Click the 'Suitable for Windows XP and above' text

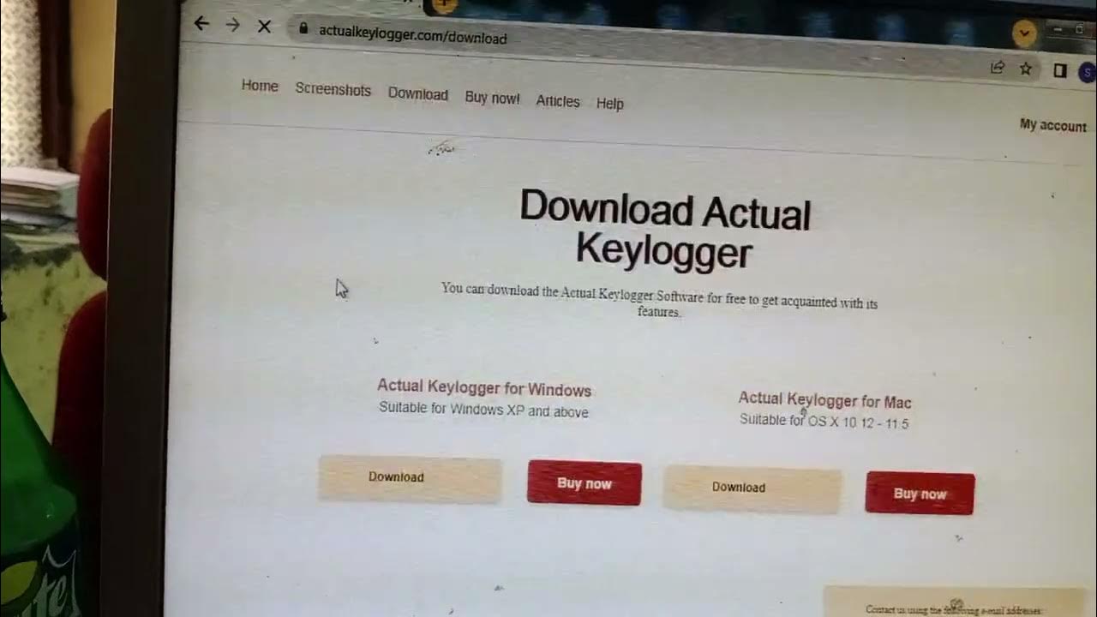(x=483, y=410)
